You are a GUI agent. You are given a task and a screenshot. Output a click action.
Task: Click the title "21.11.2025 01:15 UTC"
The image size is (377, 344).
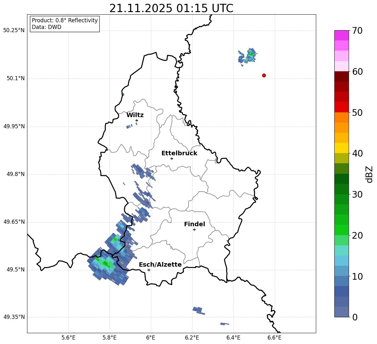[171, 8]
